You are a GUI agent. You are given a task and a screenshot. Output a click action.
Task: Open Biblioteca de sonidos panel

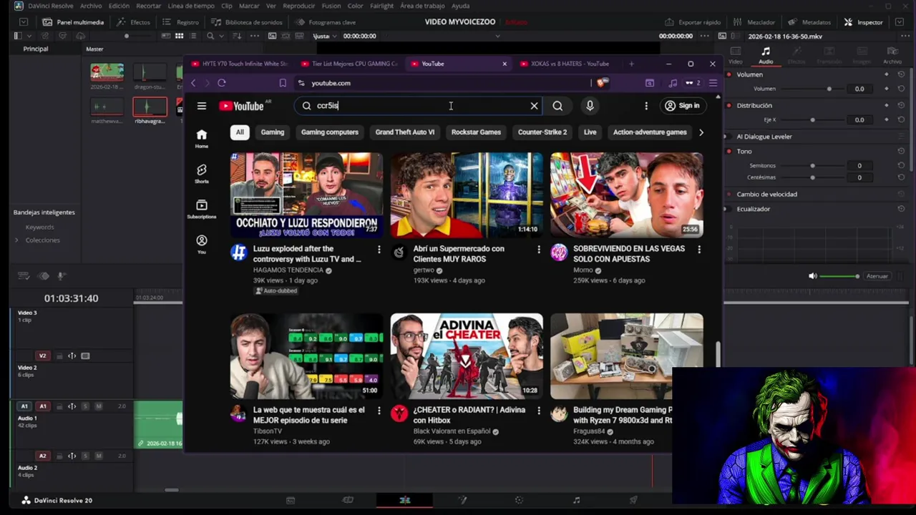[247, 22]
